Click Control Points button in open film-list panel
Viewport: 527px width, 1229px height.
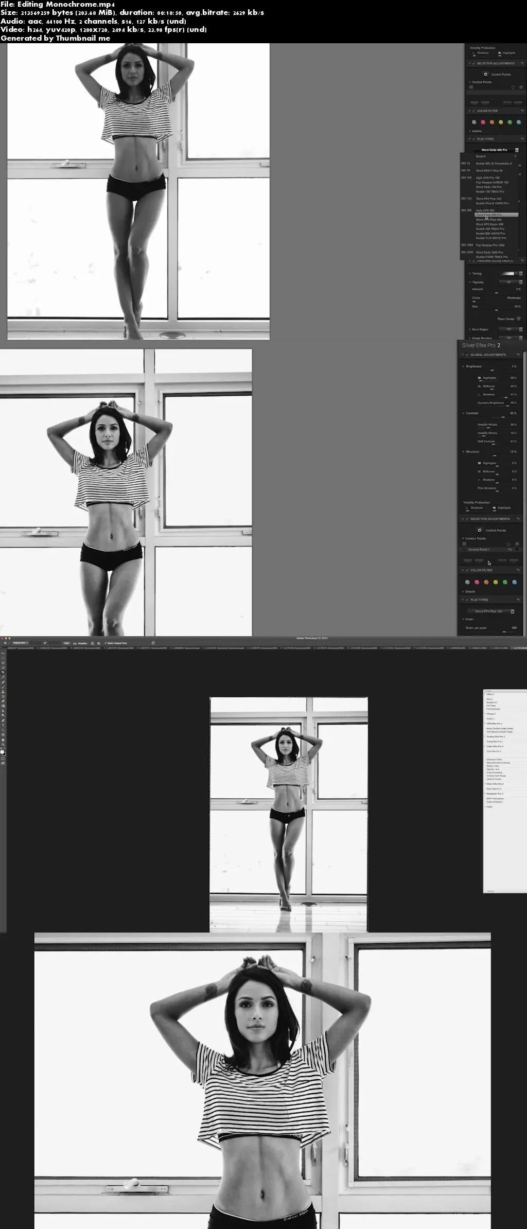496,74
